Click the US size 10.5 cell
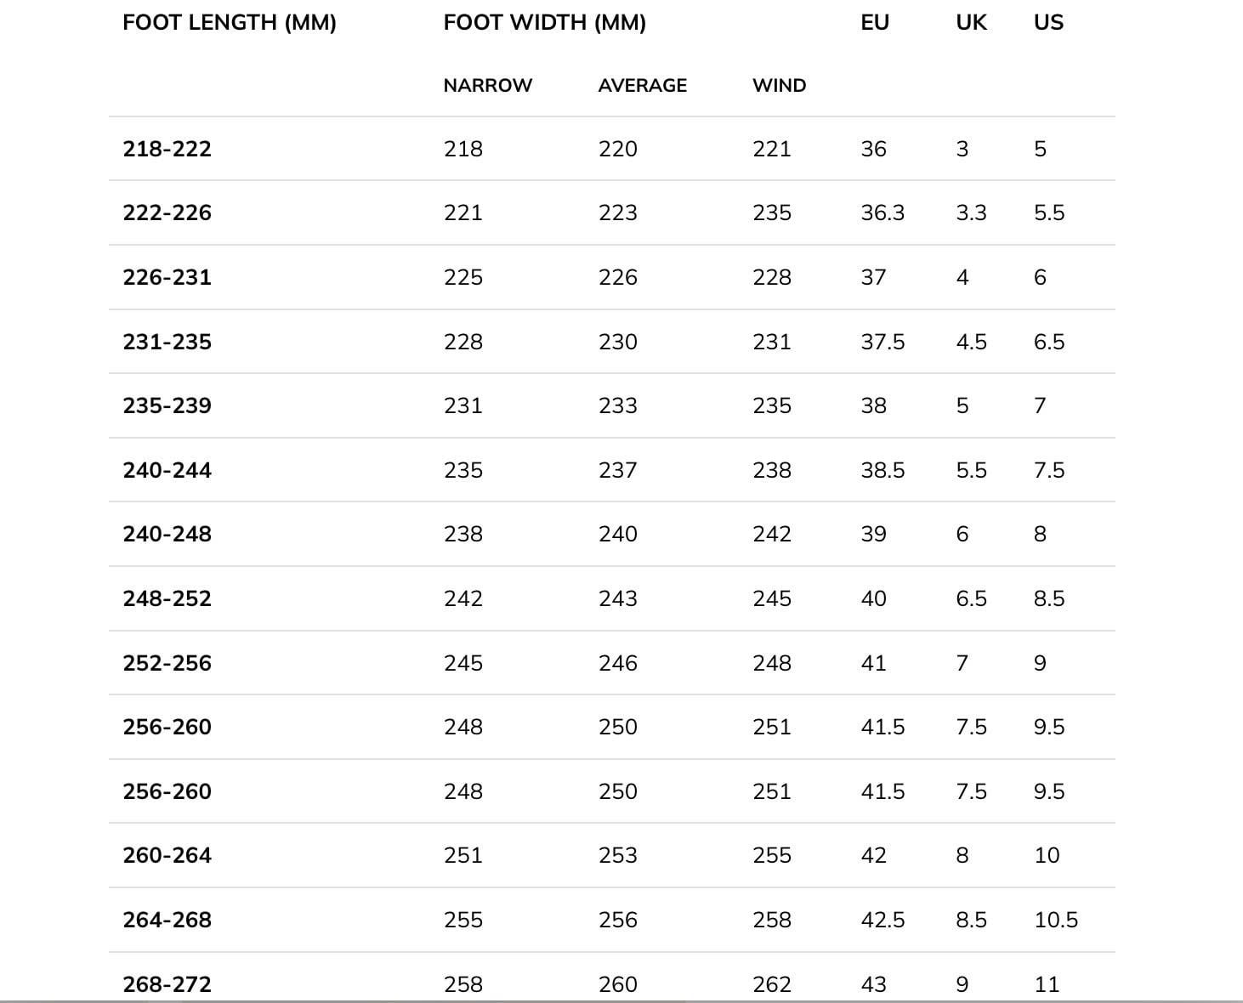The image size is (1243, 1003). pyautogui.click(x=1056, y=921)
